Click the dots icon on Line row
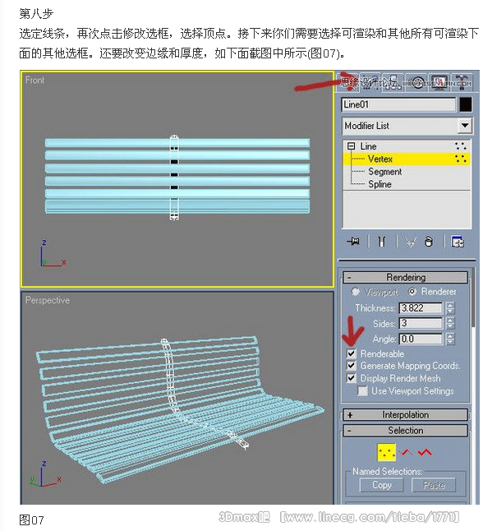Screen dimensions: 483x531 (x=461, y=146)
